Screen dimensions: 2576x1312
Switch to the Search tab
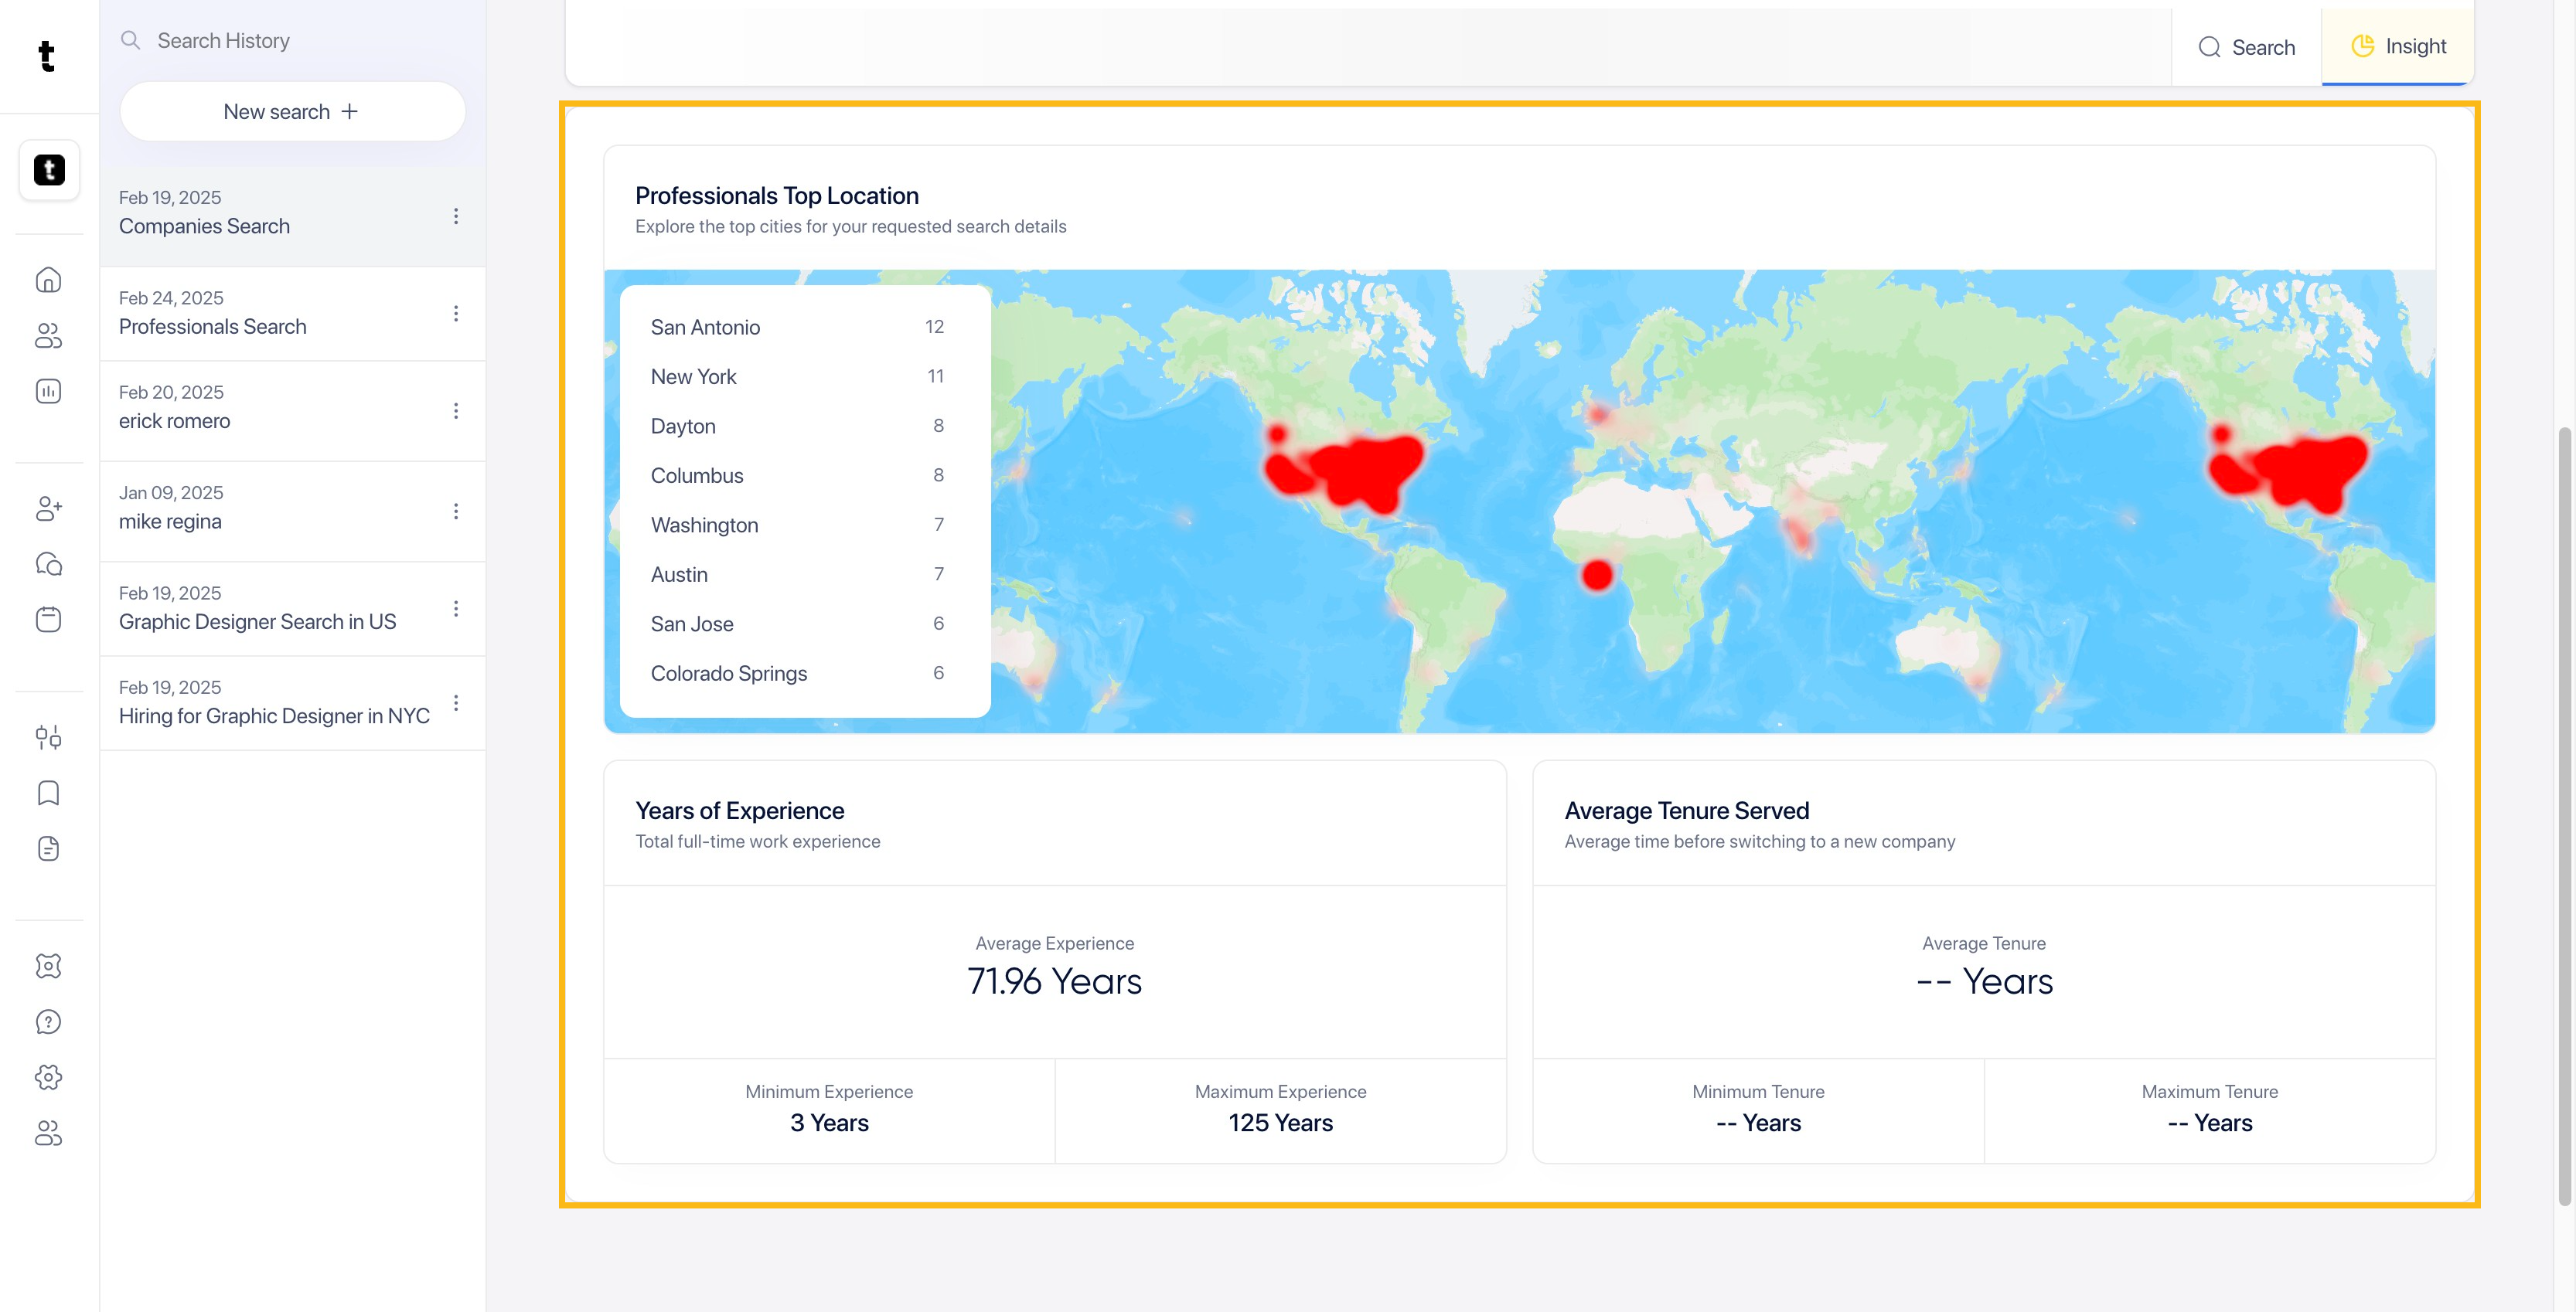(x=2246, y=47)
